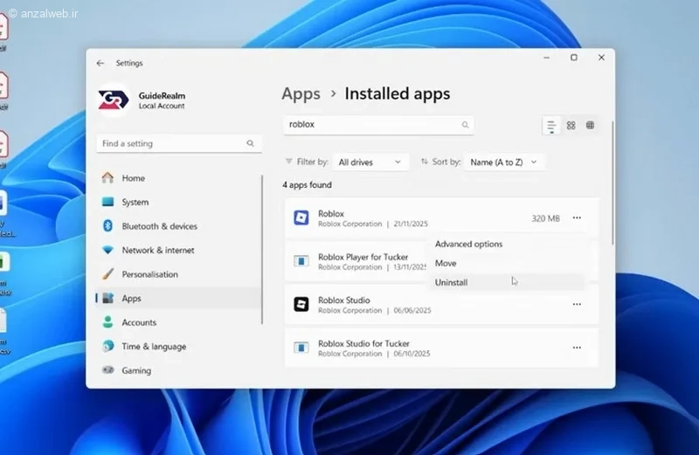Click the search magnifier in apps search box
Viewport: 699px width, 455px height.
tap(465, 125)
